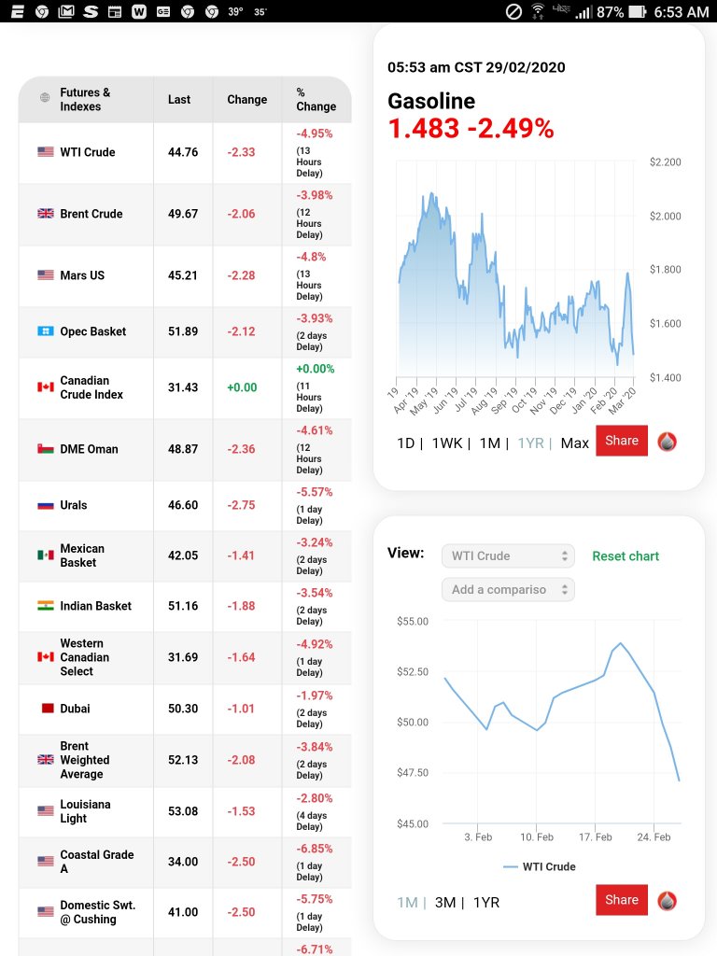This screenshot has height=956, width=717.
Task: Click the globe icon in Futures & Indexes header
Action: point(45,99)
